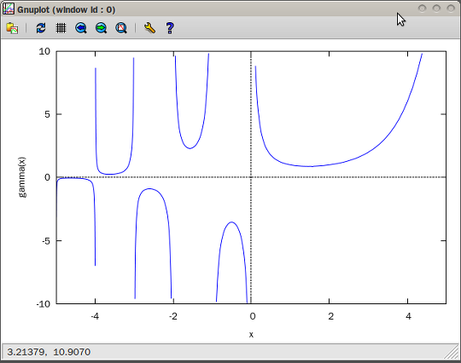Toggle the grid lines icon
The image size is (461, 363).
coord(61,28)
